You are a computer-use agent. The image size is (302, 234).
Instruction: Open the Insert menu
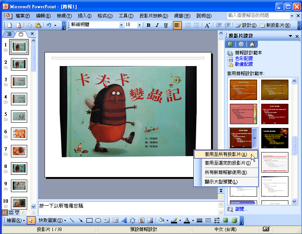85,16
